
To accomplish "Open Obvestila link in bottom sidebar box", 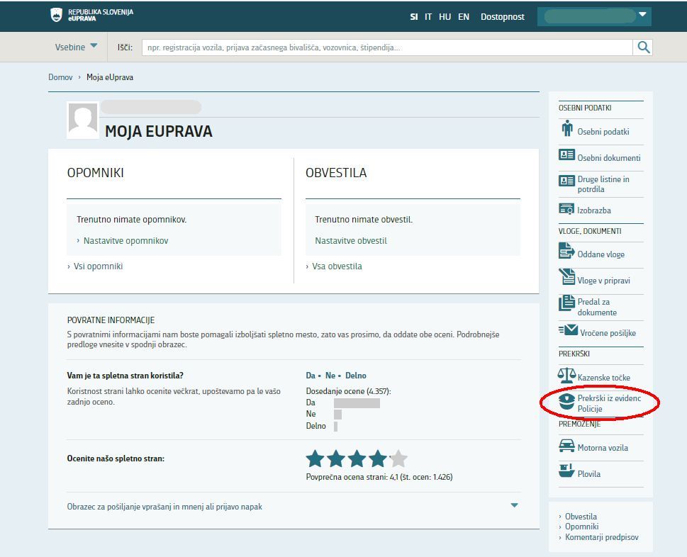I will 581,517.
